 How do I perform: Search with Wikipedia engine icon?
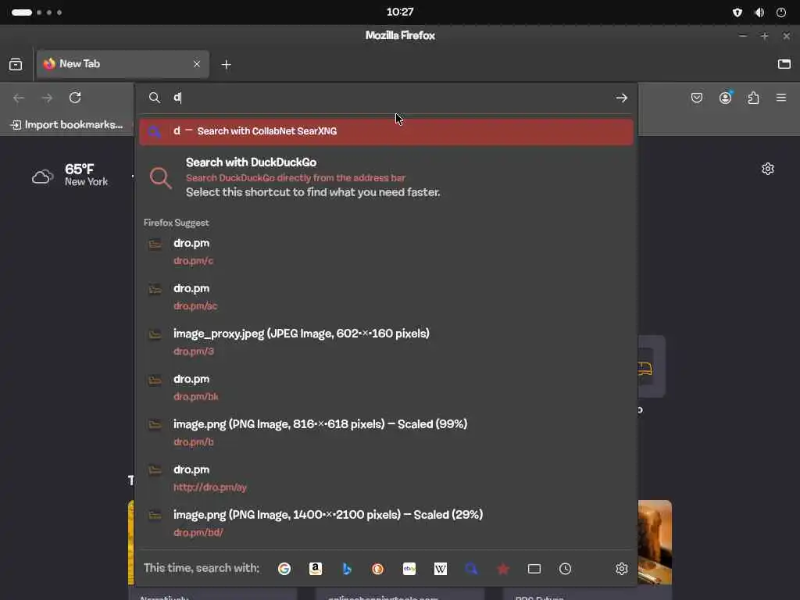tap(441, 569)
